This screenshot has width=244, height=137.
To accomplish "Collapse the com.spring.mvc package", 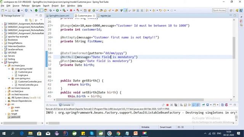I will [9, 78].
